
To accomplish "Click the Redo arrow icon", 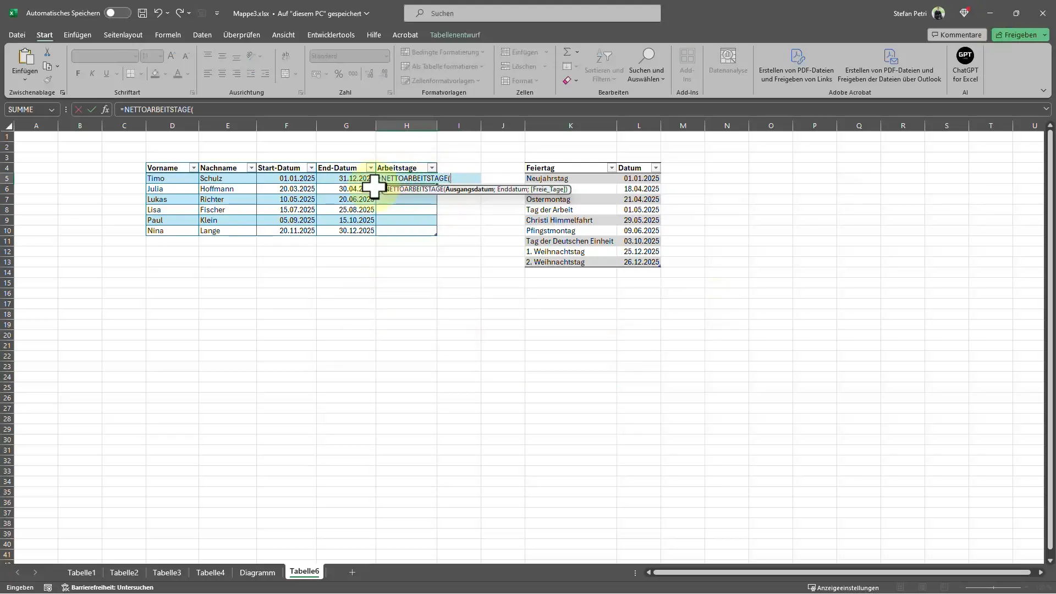I will tap(180, 13).
